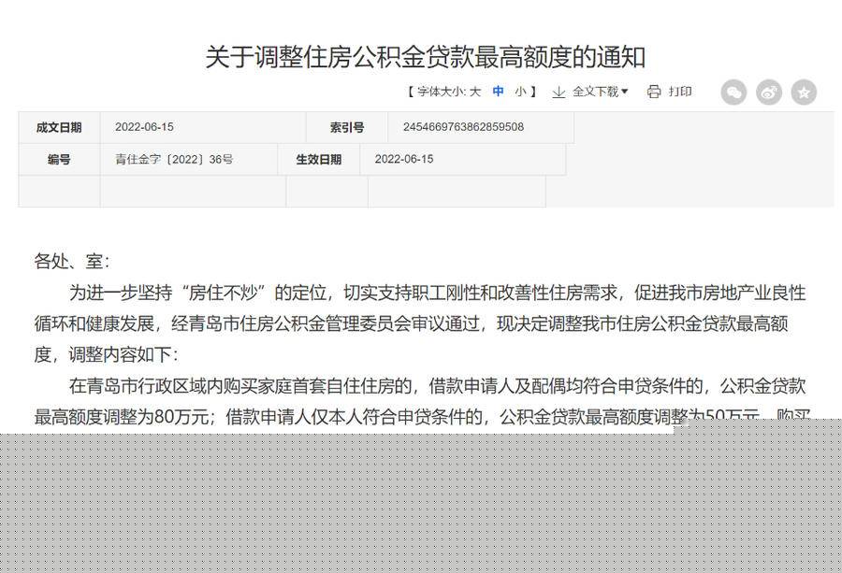Click the 成文日期 label cell

(x=59, y=128)
